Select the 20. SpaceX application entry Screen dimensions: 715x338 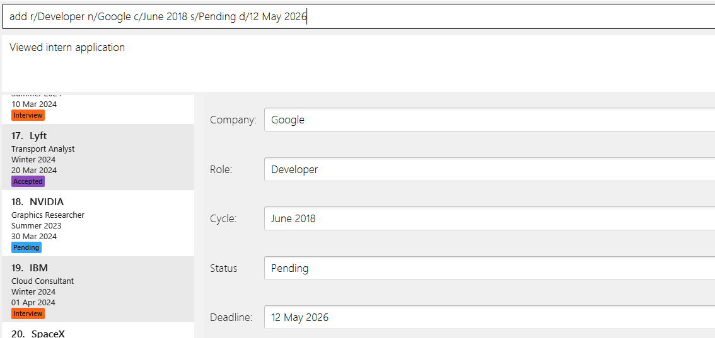coord(98,330)
